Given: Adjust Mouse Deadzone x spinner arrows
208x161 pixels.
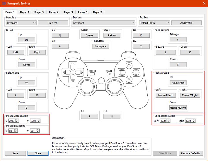Looking at the screenshot, I should tap(16, 131).
